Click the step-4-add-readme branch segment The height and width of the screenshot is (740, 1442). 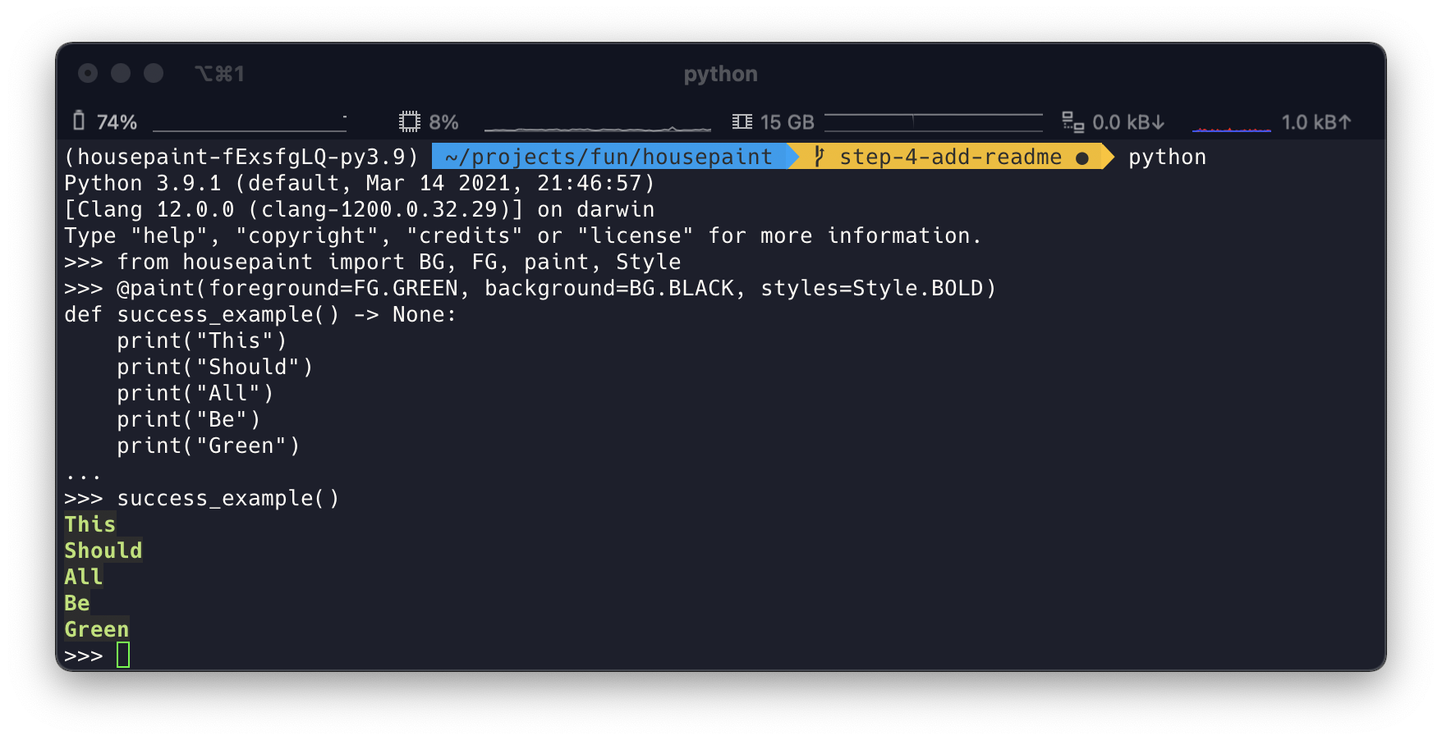click(x=950, y=157)
